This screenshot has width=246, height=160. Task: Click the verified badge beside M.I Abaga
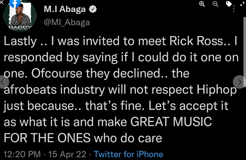tap(93, 10)
